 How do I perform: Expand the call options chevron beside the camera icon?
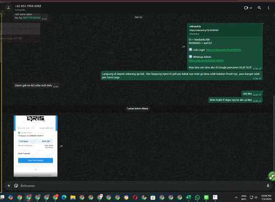click(251, 8)
